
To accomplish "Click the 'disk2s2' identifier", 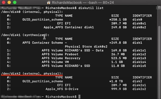I will [139, 89].
